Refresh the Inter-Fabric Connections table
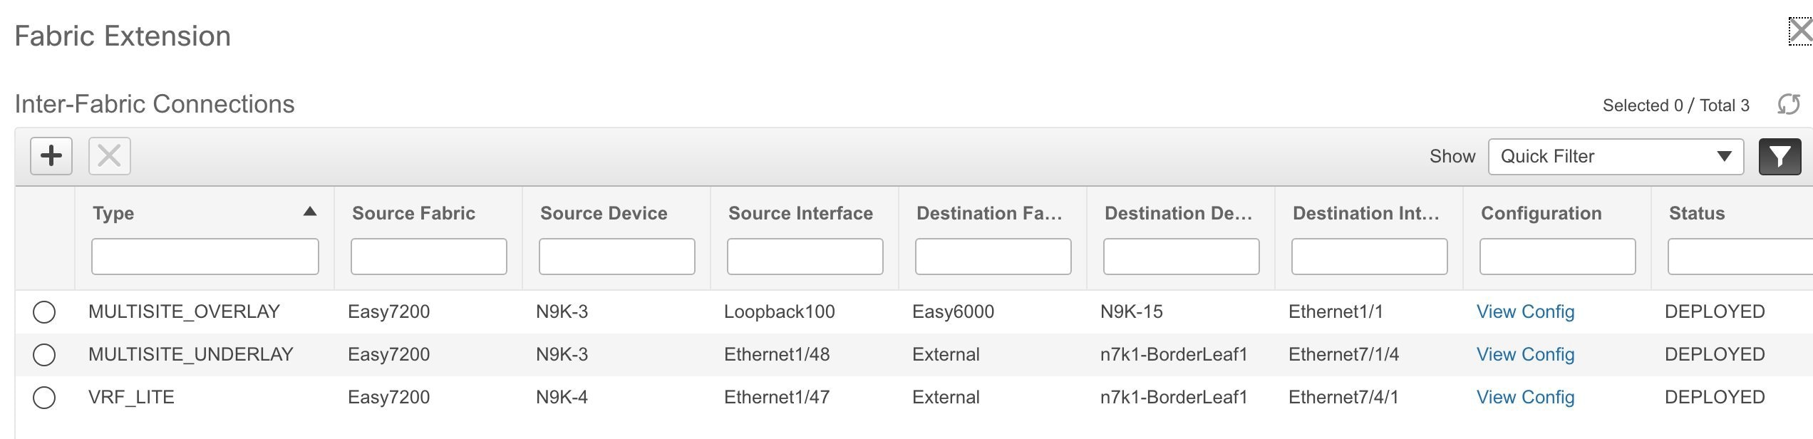This screenshot has height=439, width=1813. pyautogui.click(x=1789, y=105)
